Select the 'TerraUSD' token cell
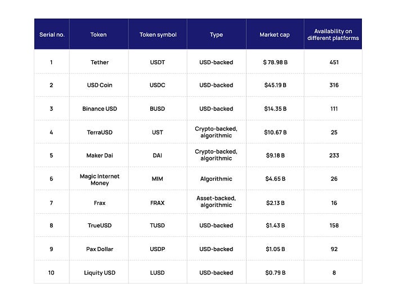This screenshot has height=301, width=394. pyautogui.click(x=100, y=132)
